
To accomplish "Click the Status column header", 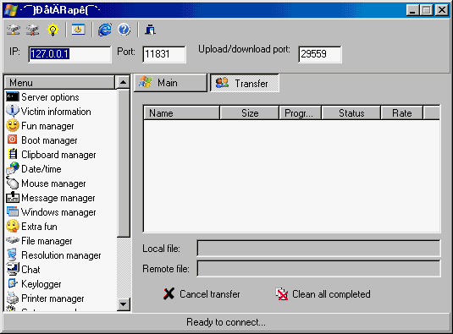I will point(351,113).
